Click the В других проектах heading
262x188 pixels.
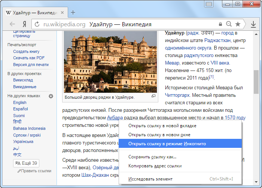click(24, 74)
